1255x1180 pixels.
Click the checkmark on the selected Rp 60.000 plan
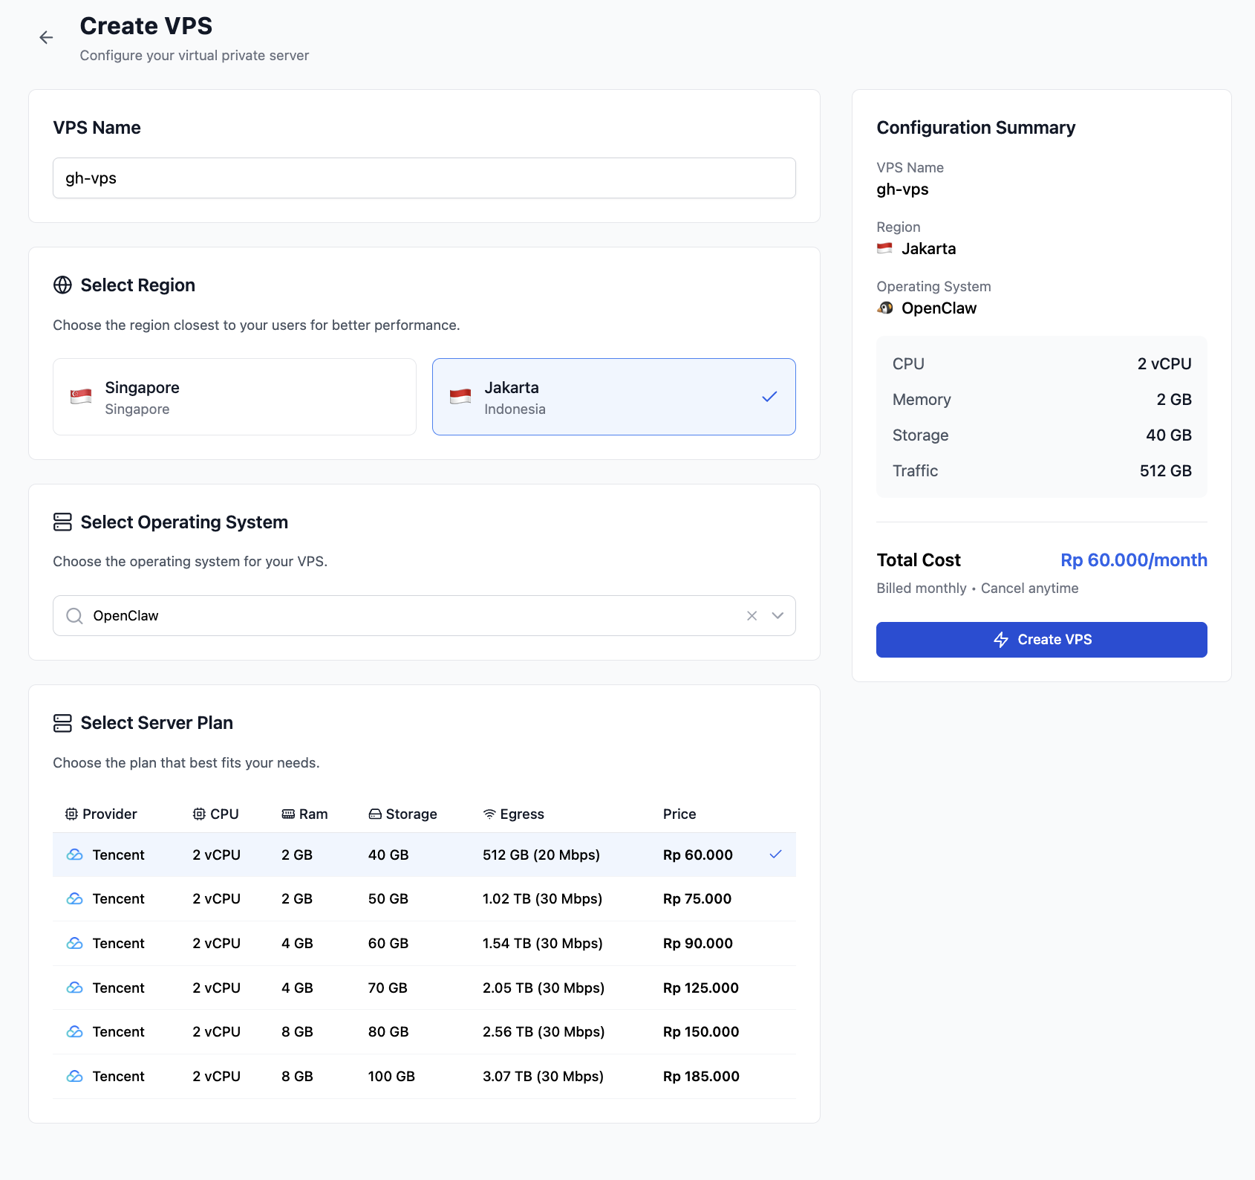click(776, 855)
